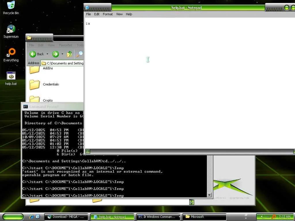
Task: Go up one folder level in Explorer
Action: (x=69, y=54)
